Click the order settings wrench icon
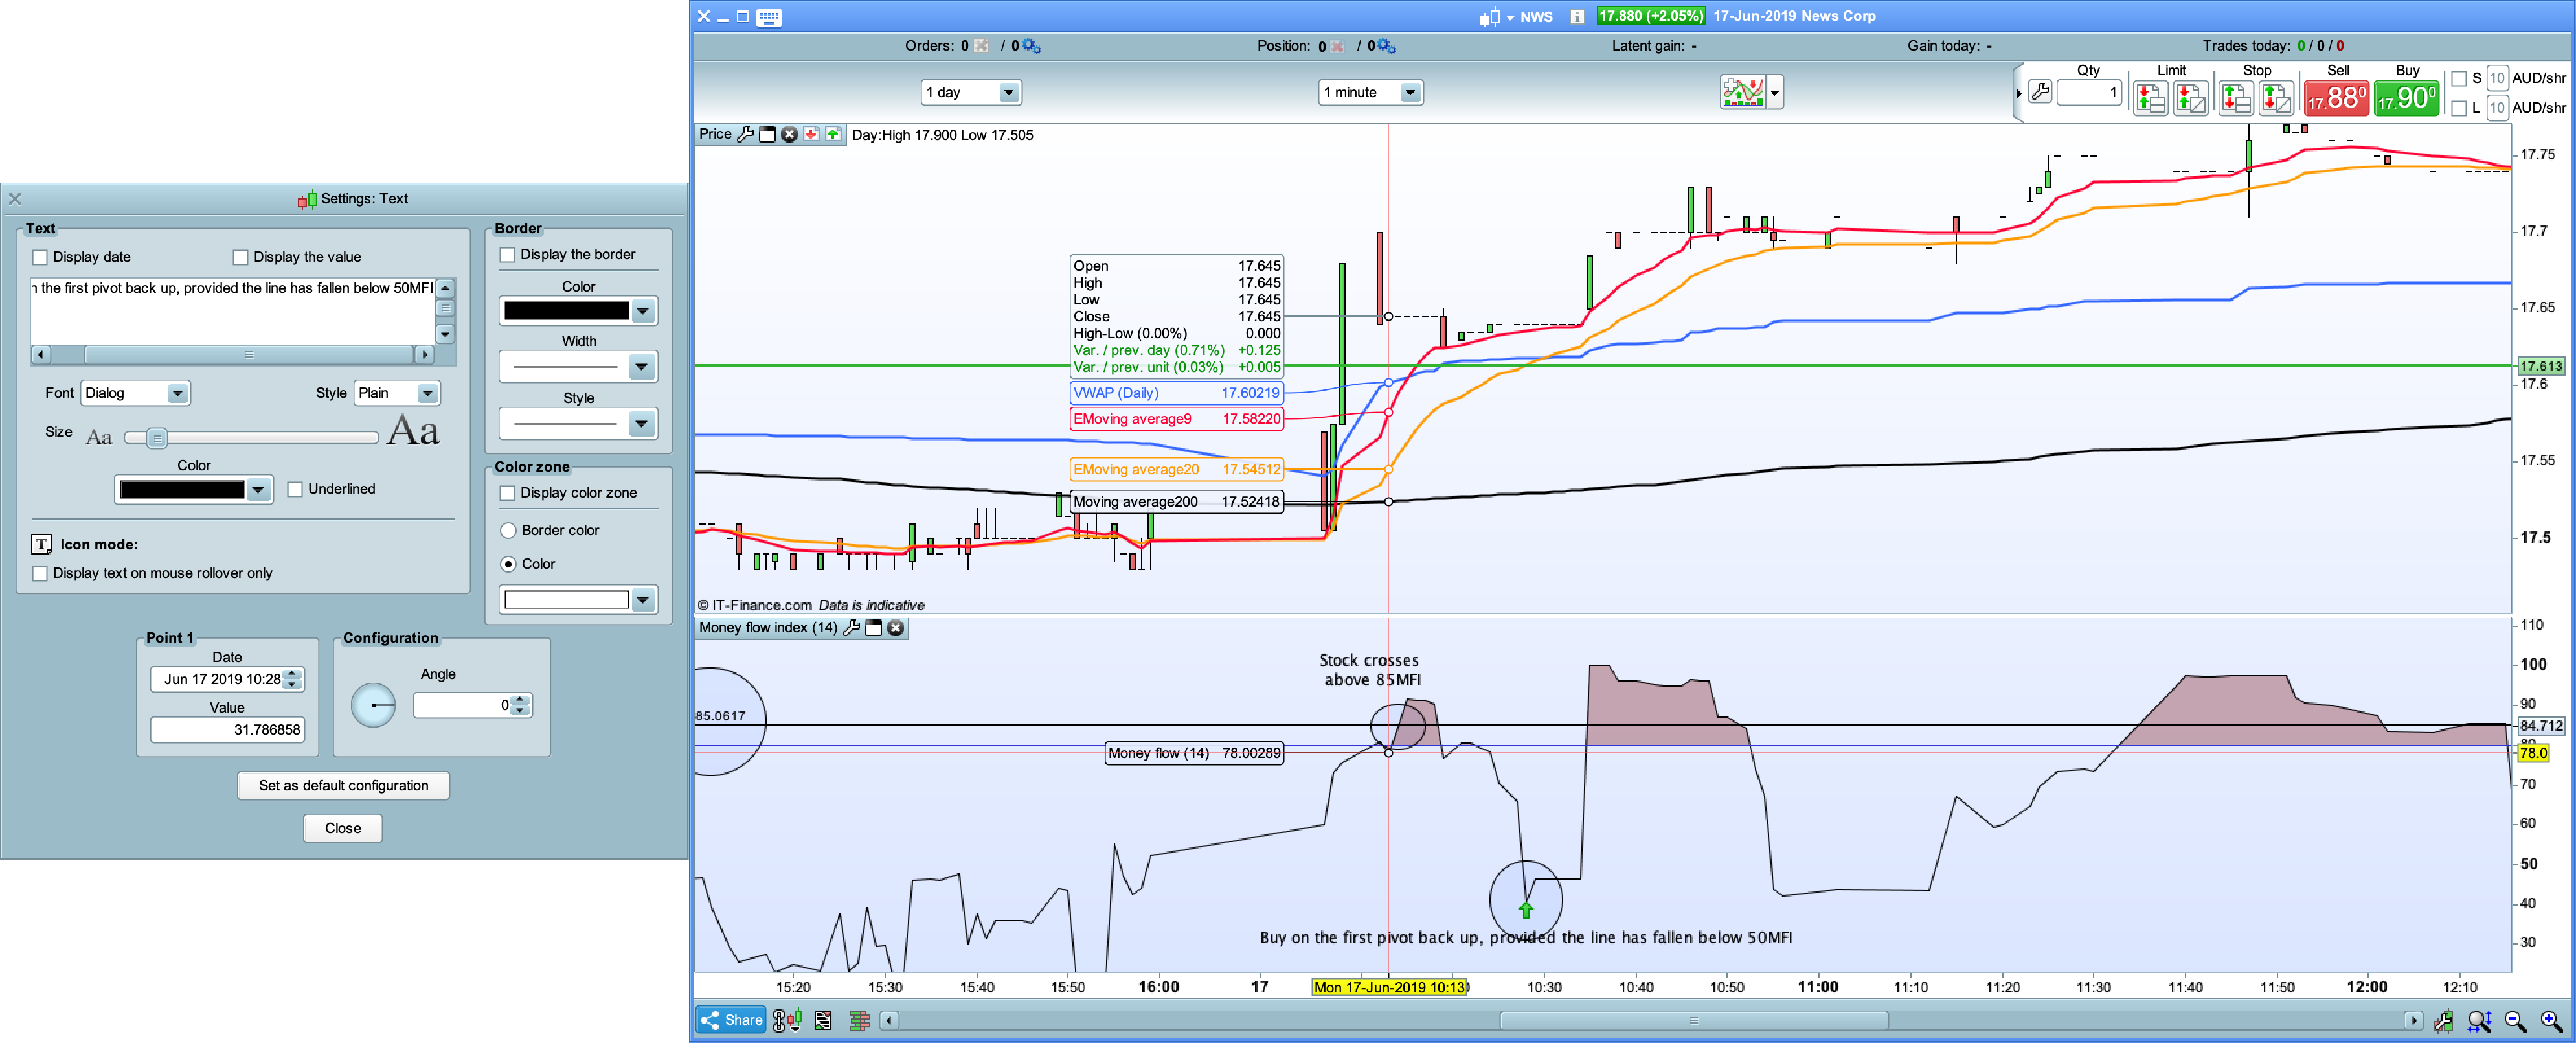Image resolution: width=2576 pixels, height=1043 pixels. tap(2040, 93)
